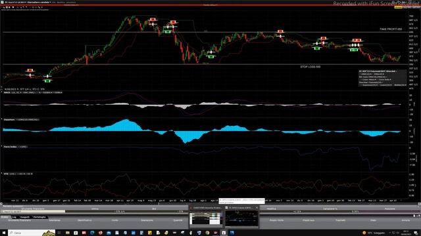Viewport: 421px width, 236px height.
Task: Click the STOP LOSS 550 chart label
Action: [x=310, y=67]
